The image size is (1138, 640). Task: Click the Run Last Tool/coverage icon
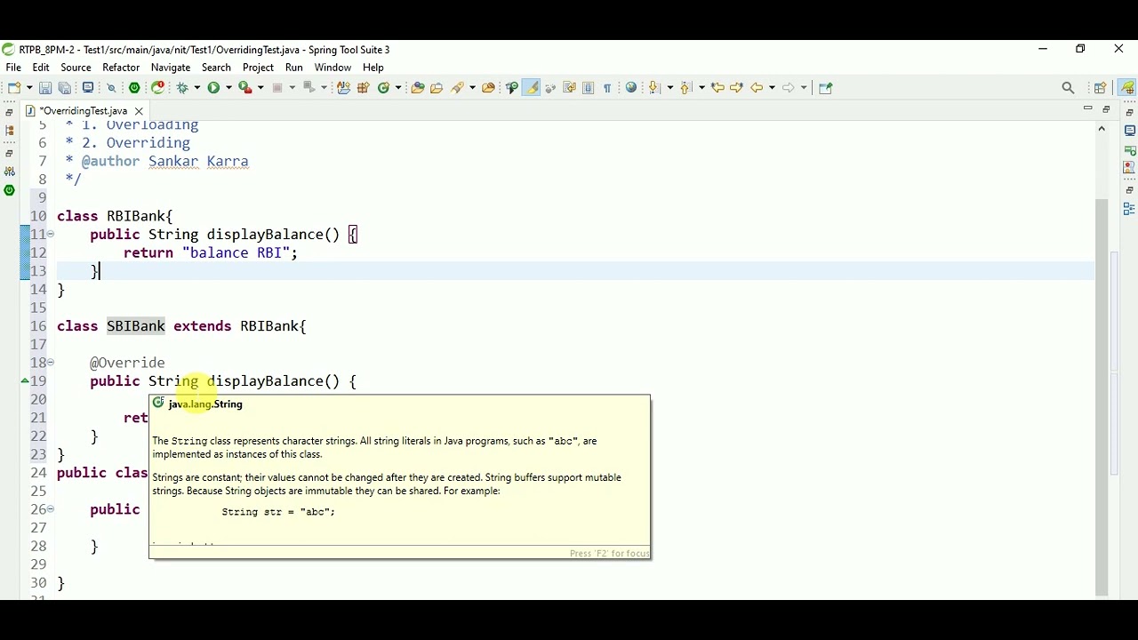[x=244, y=88]
